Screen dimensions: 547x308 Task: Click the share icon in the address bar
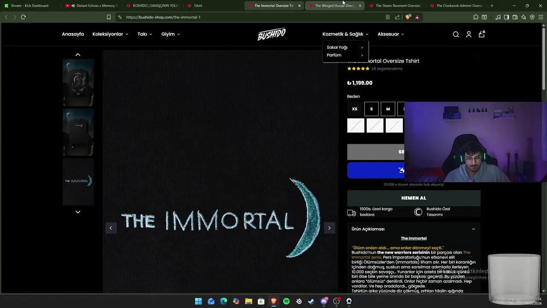click(x=397, y=17)
